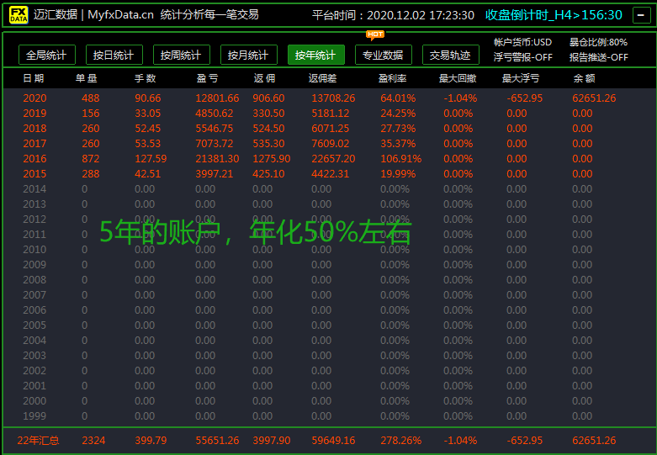The image size is (657, 455).
Task: Select the 2015 year row
Action: [328, 174]
